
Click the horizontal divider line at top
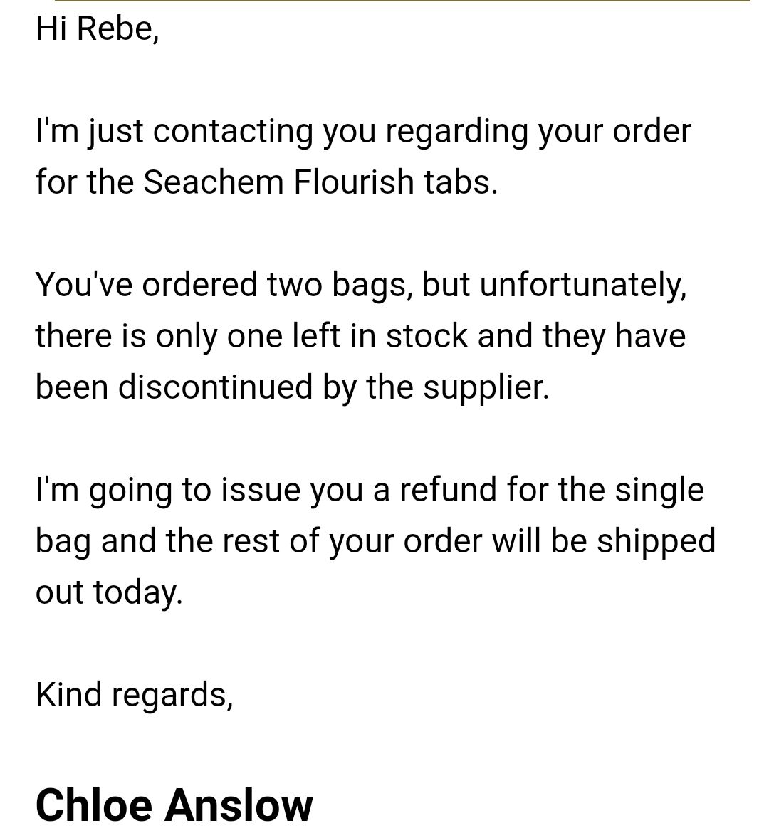[x=402, y=1]
